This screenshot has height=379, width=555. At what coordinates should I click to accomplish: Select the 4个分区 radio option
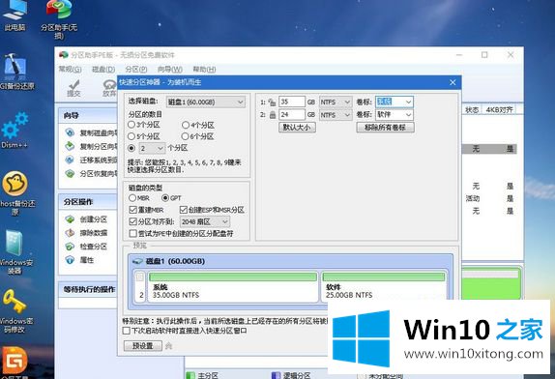point(186,125)
